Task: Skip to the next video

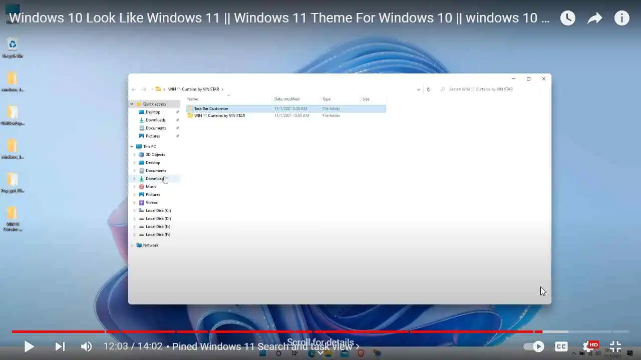Action: click(60, 346)
